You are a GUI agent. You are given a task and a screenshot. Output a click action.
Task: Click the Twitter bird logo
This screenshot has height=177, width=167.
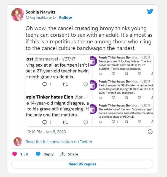click(x=150, y=12)
